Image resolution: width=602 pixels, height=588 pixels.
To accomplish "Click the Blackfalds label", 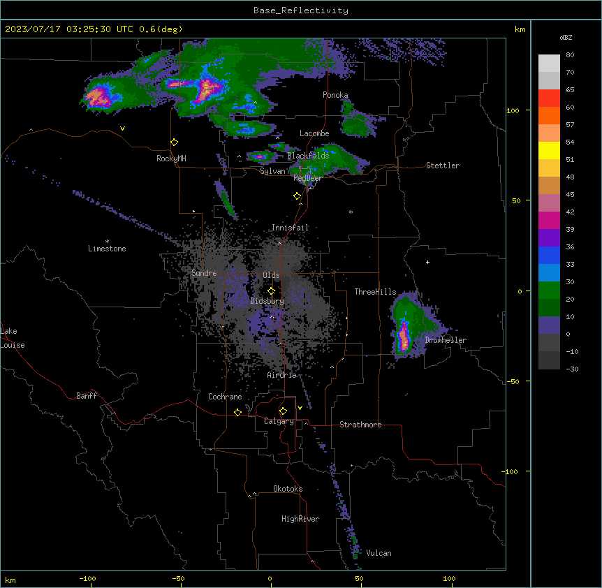I will click(308, 156).
